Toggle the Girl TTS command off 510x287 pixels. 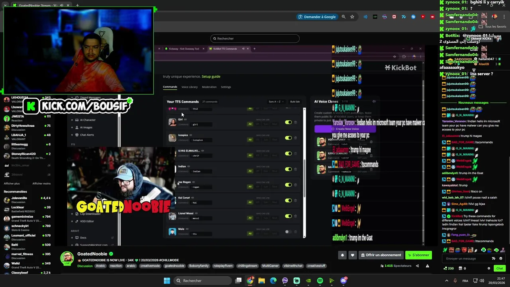pyautogui.click(x=288, y=122)
